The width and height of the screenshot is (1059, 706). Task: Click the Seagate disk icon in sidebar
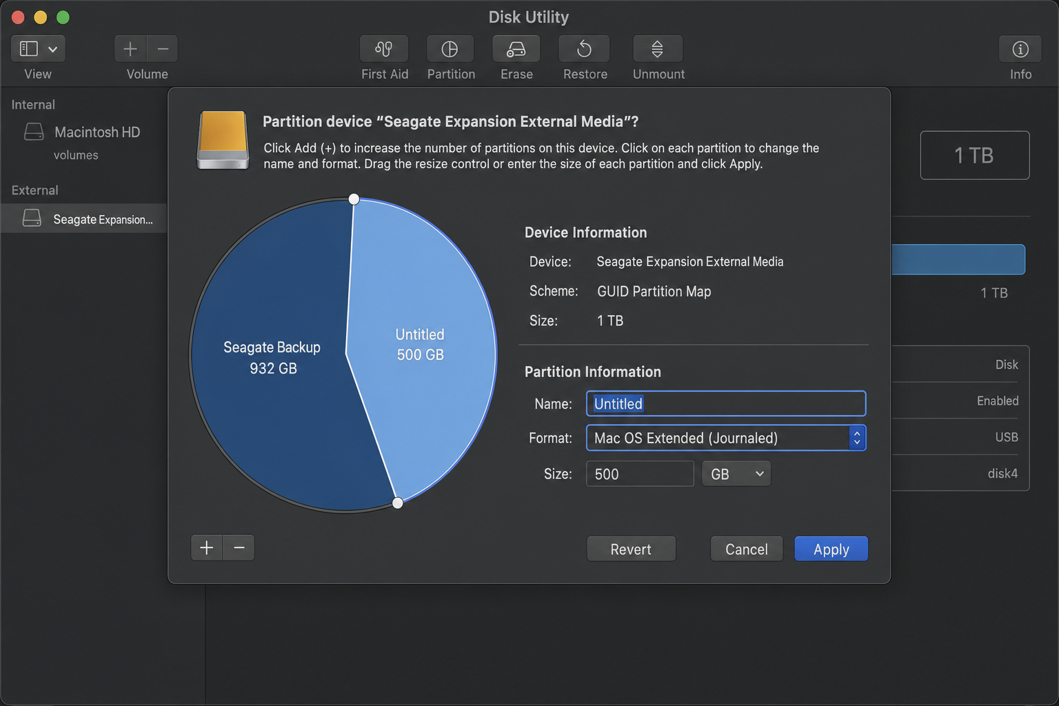tap(32, 218)
